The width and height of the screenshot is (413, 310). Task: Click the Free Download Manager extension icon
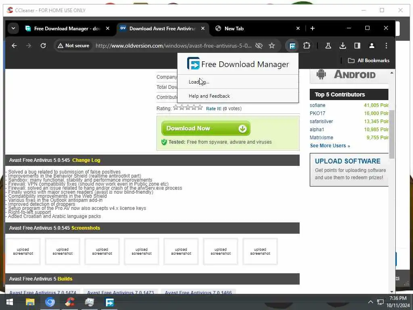(292, 46)
